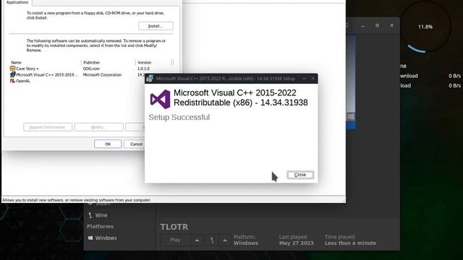Open the Applications tab

tap(17, 2)
